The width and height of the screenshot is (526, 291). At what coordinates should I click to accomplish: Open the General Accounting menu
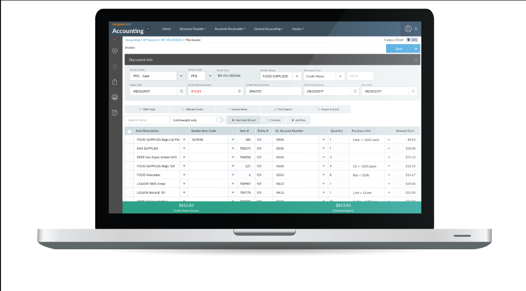[x=268, y=29]
